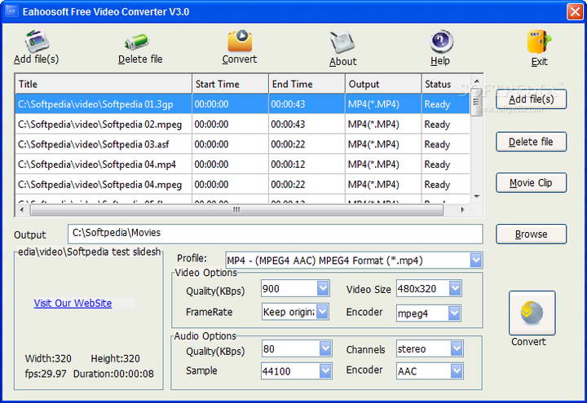Click the Add file(s) toolbar icon
The height and width of the screenshot is (403, 587).
point(36,42)
